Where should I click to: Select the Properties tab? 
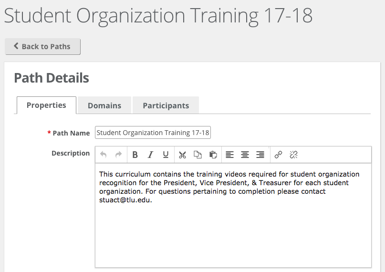coord(46,105)
